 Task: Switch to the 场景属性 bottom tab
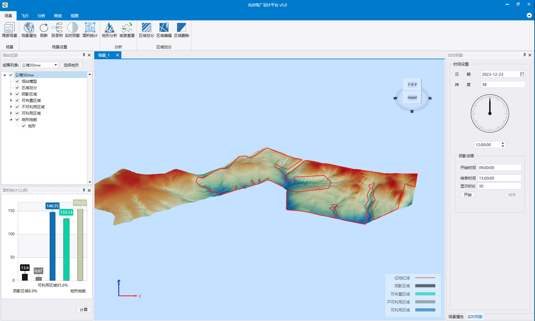pos(456,317)
